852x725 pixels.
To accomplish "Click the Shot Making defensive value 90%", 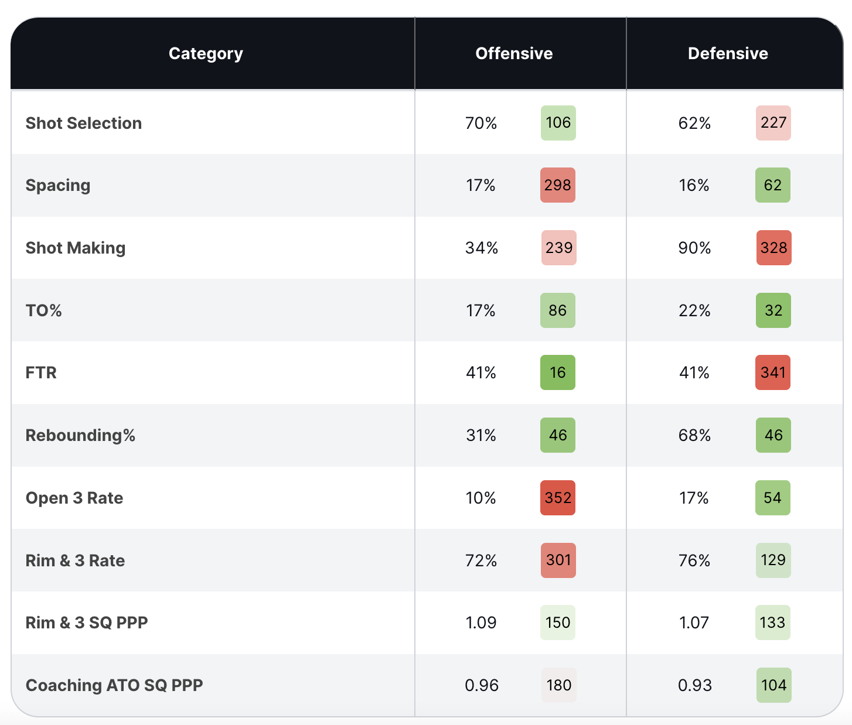I will point(695,248).
